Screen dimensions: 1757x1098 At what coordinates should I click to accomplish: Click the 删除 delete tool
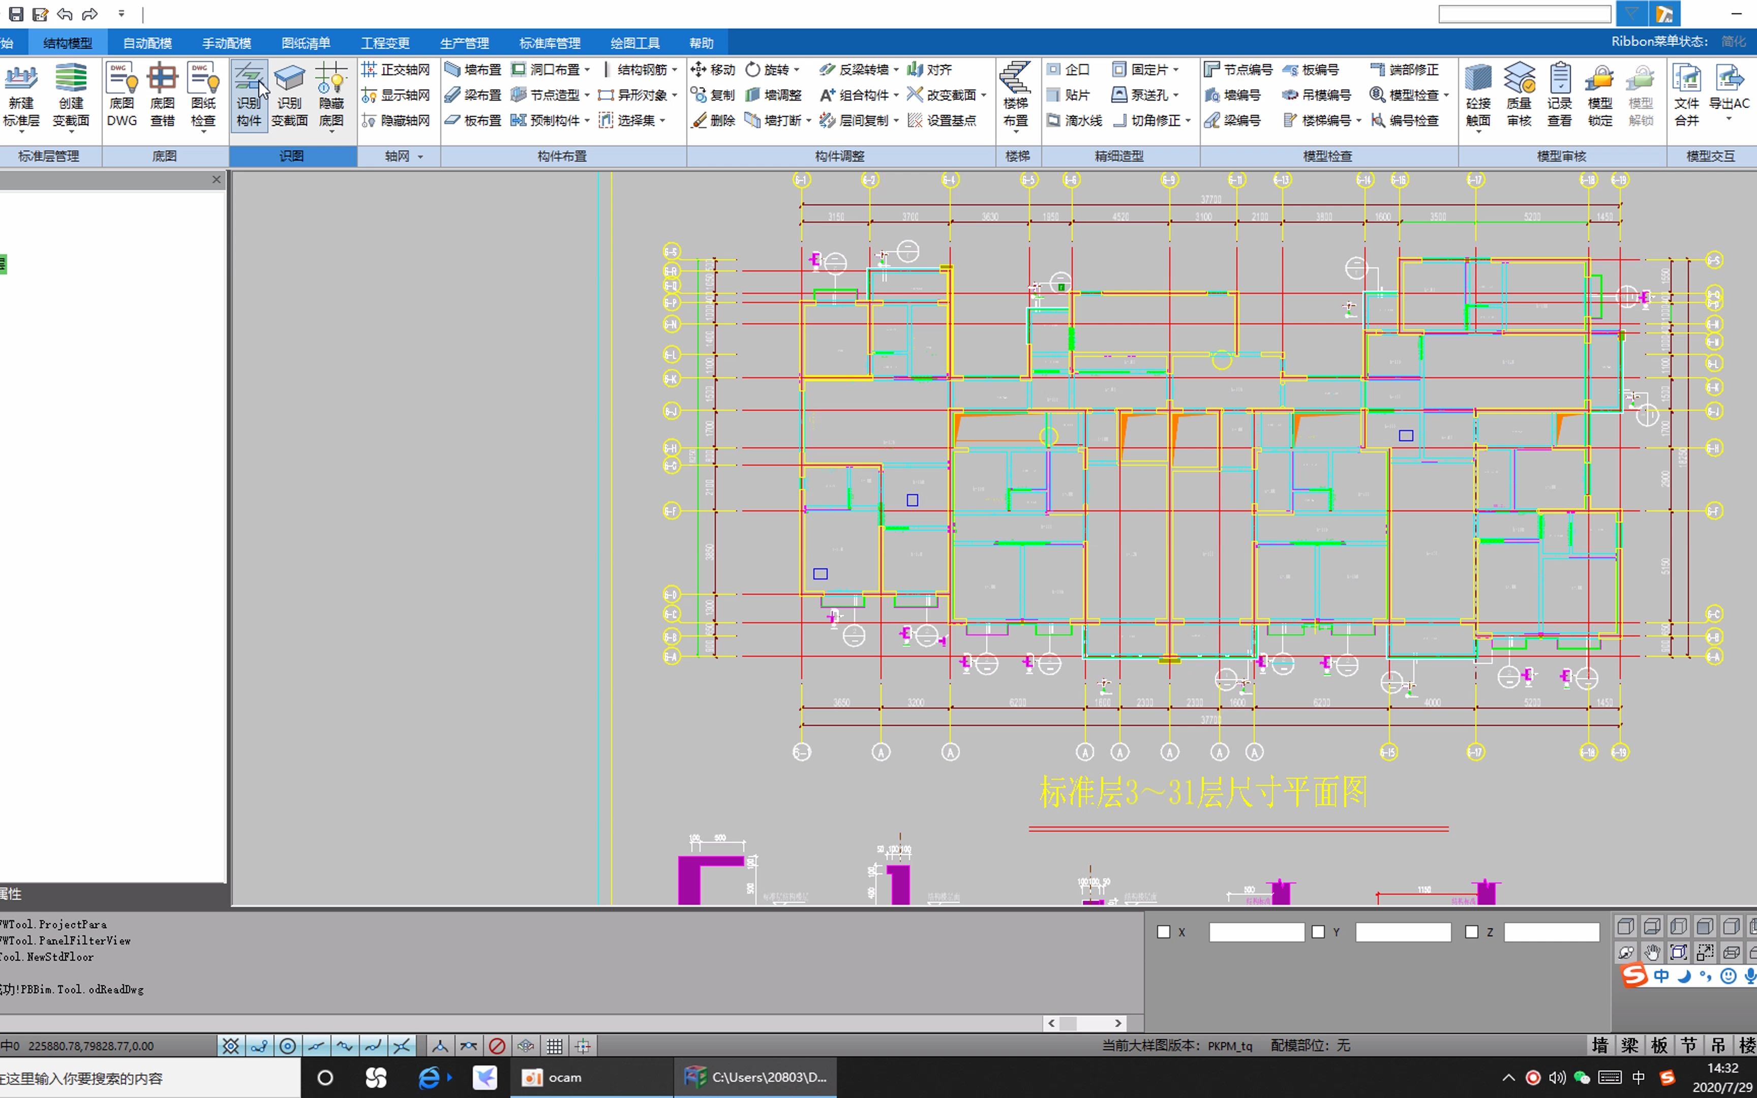point(713,120)
